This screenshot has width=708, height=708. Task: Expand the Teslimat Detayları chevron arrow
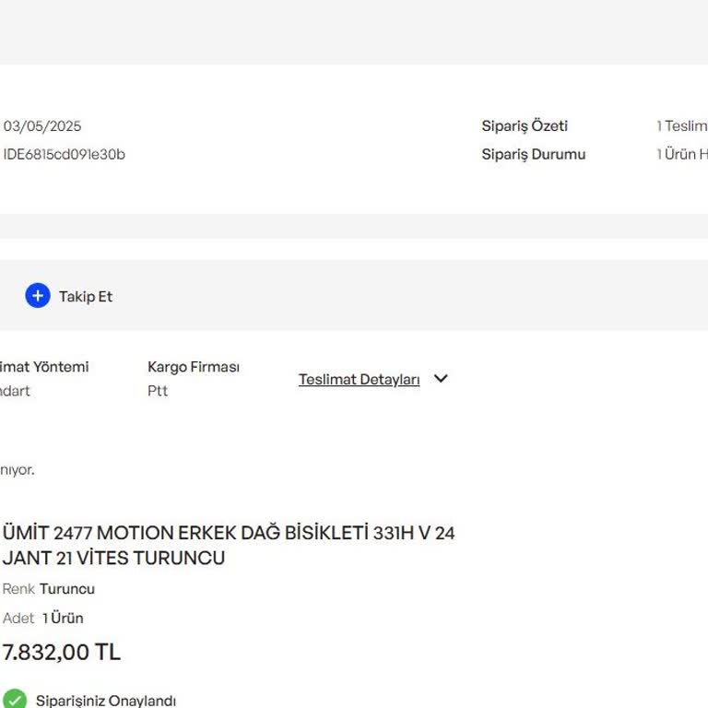(441, 379)
